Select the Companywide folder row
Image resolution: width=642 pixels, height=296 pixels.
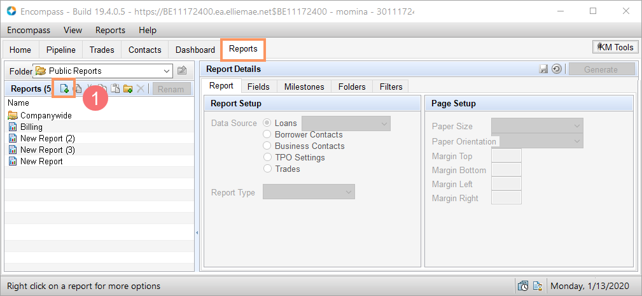(99, 115)
